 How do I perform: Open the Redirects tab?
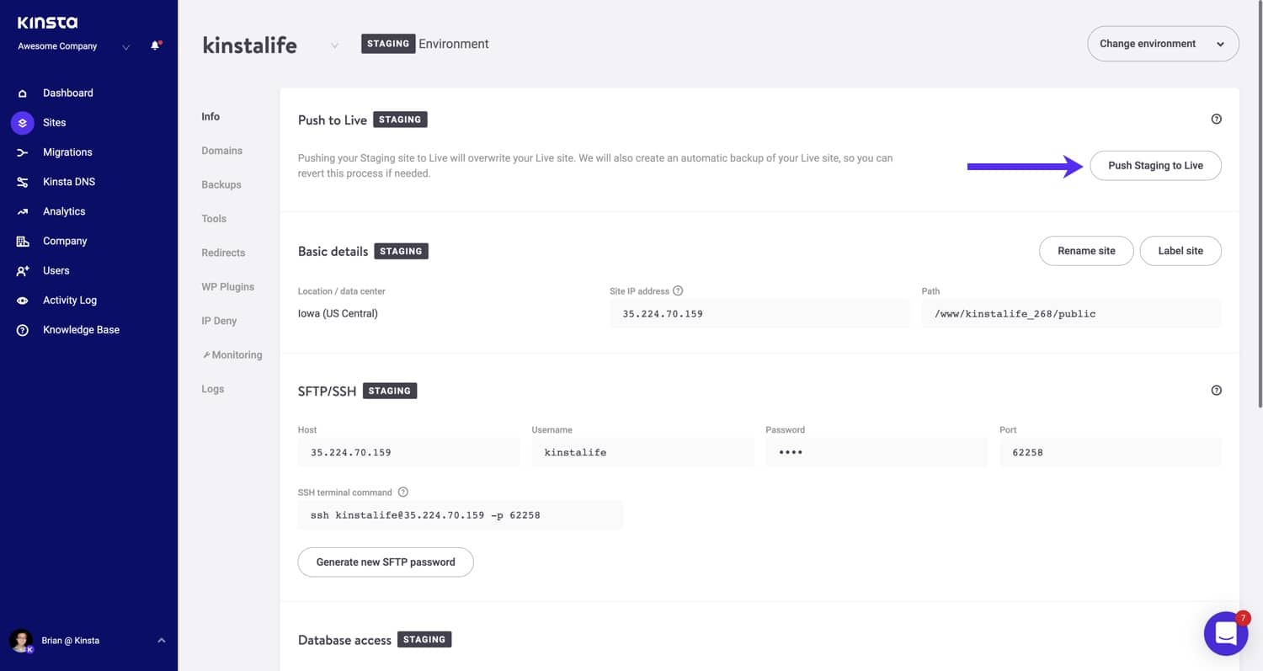coord(223,253)
